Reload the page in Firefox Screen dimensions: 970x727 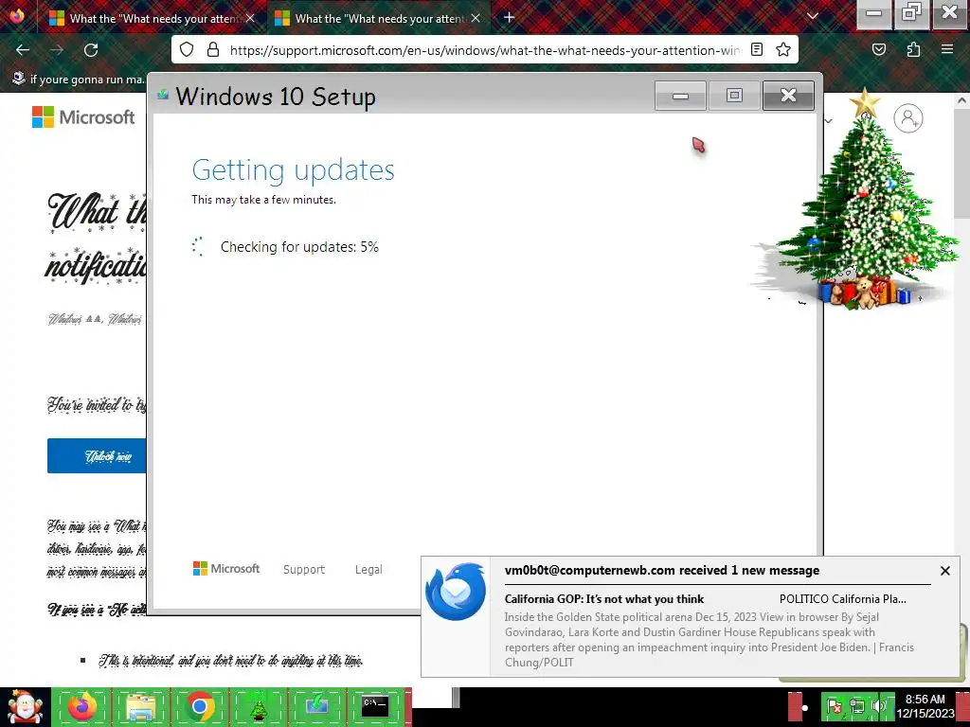click(x=91, y=50)
